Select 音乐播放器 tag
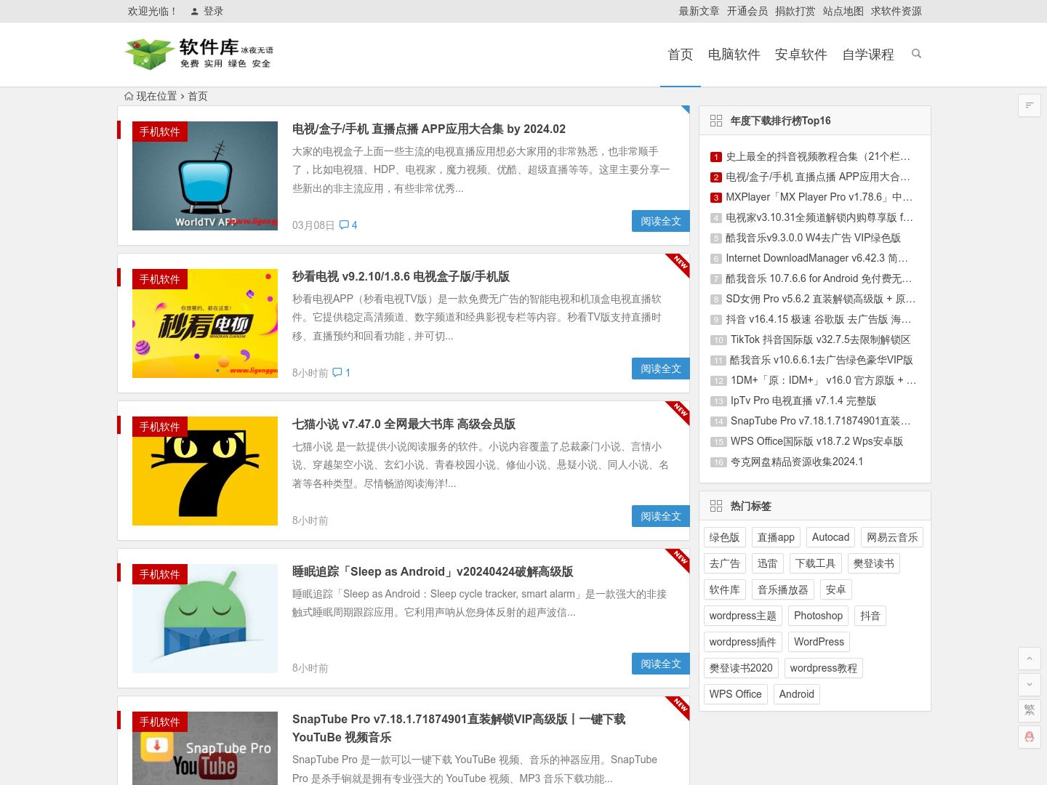The width and height of the screenshot is (1047, 785). pyautogui.click(x=782, y=589)
